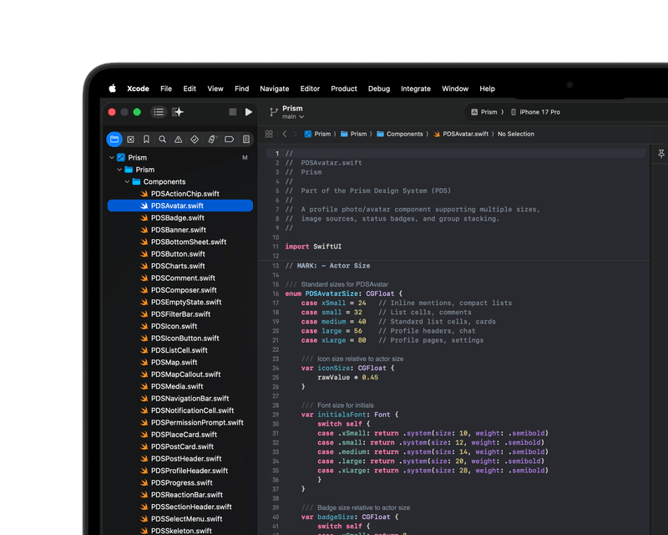The image size is (668, 535).
Task: Stop the running scheme
Action: point(233,112)
